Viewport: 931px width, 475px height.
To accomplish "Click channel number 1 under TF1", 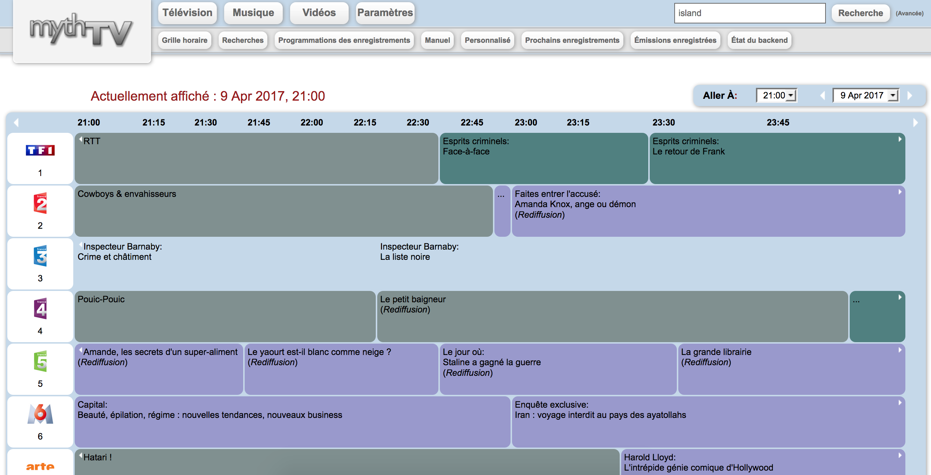I will [40, 173].
